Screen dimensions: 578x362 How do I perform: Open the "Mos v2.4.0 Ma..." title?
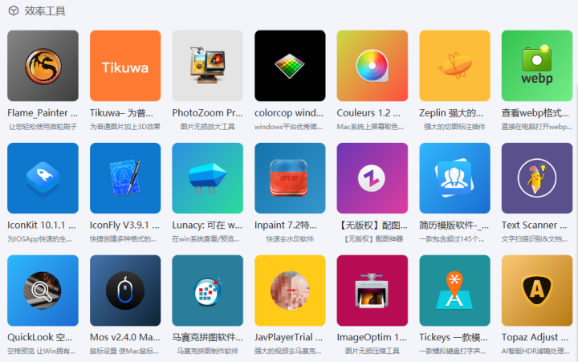coord(125,337)
